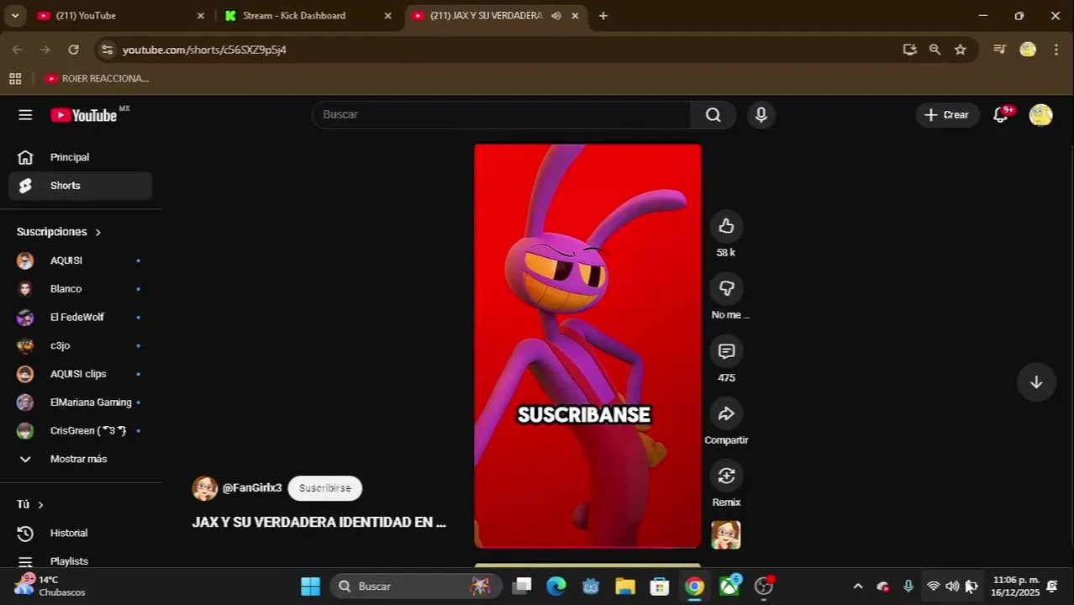The height and width of the screenshot is (605, 1074).
Task: Go to next short with down arrow
Action: click(1036, 382)
